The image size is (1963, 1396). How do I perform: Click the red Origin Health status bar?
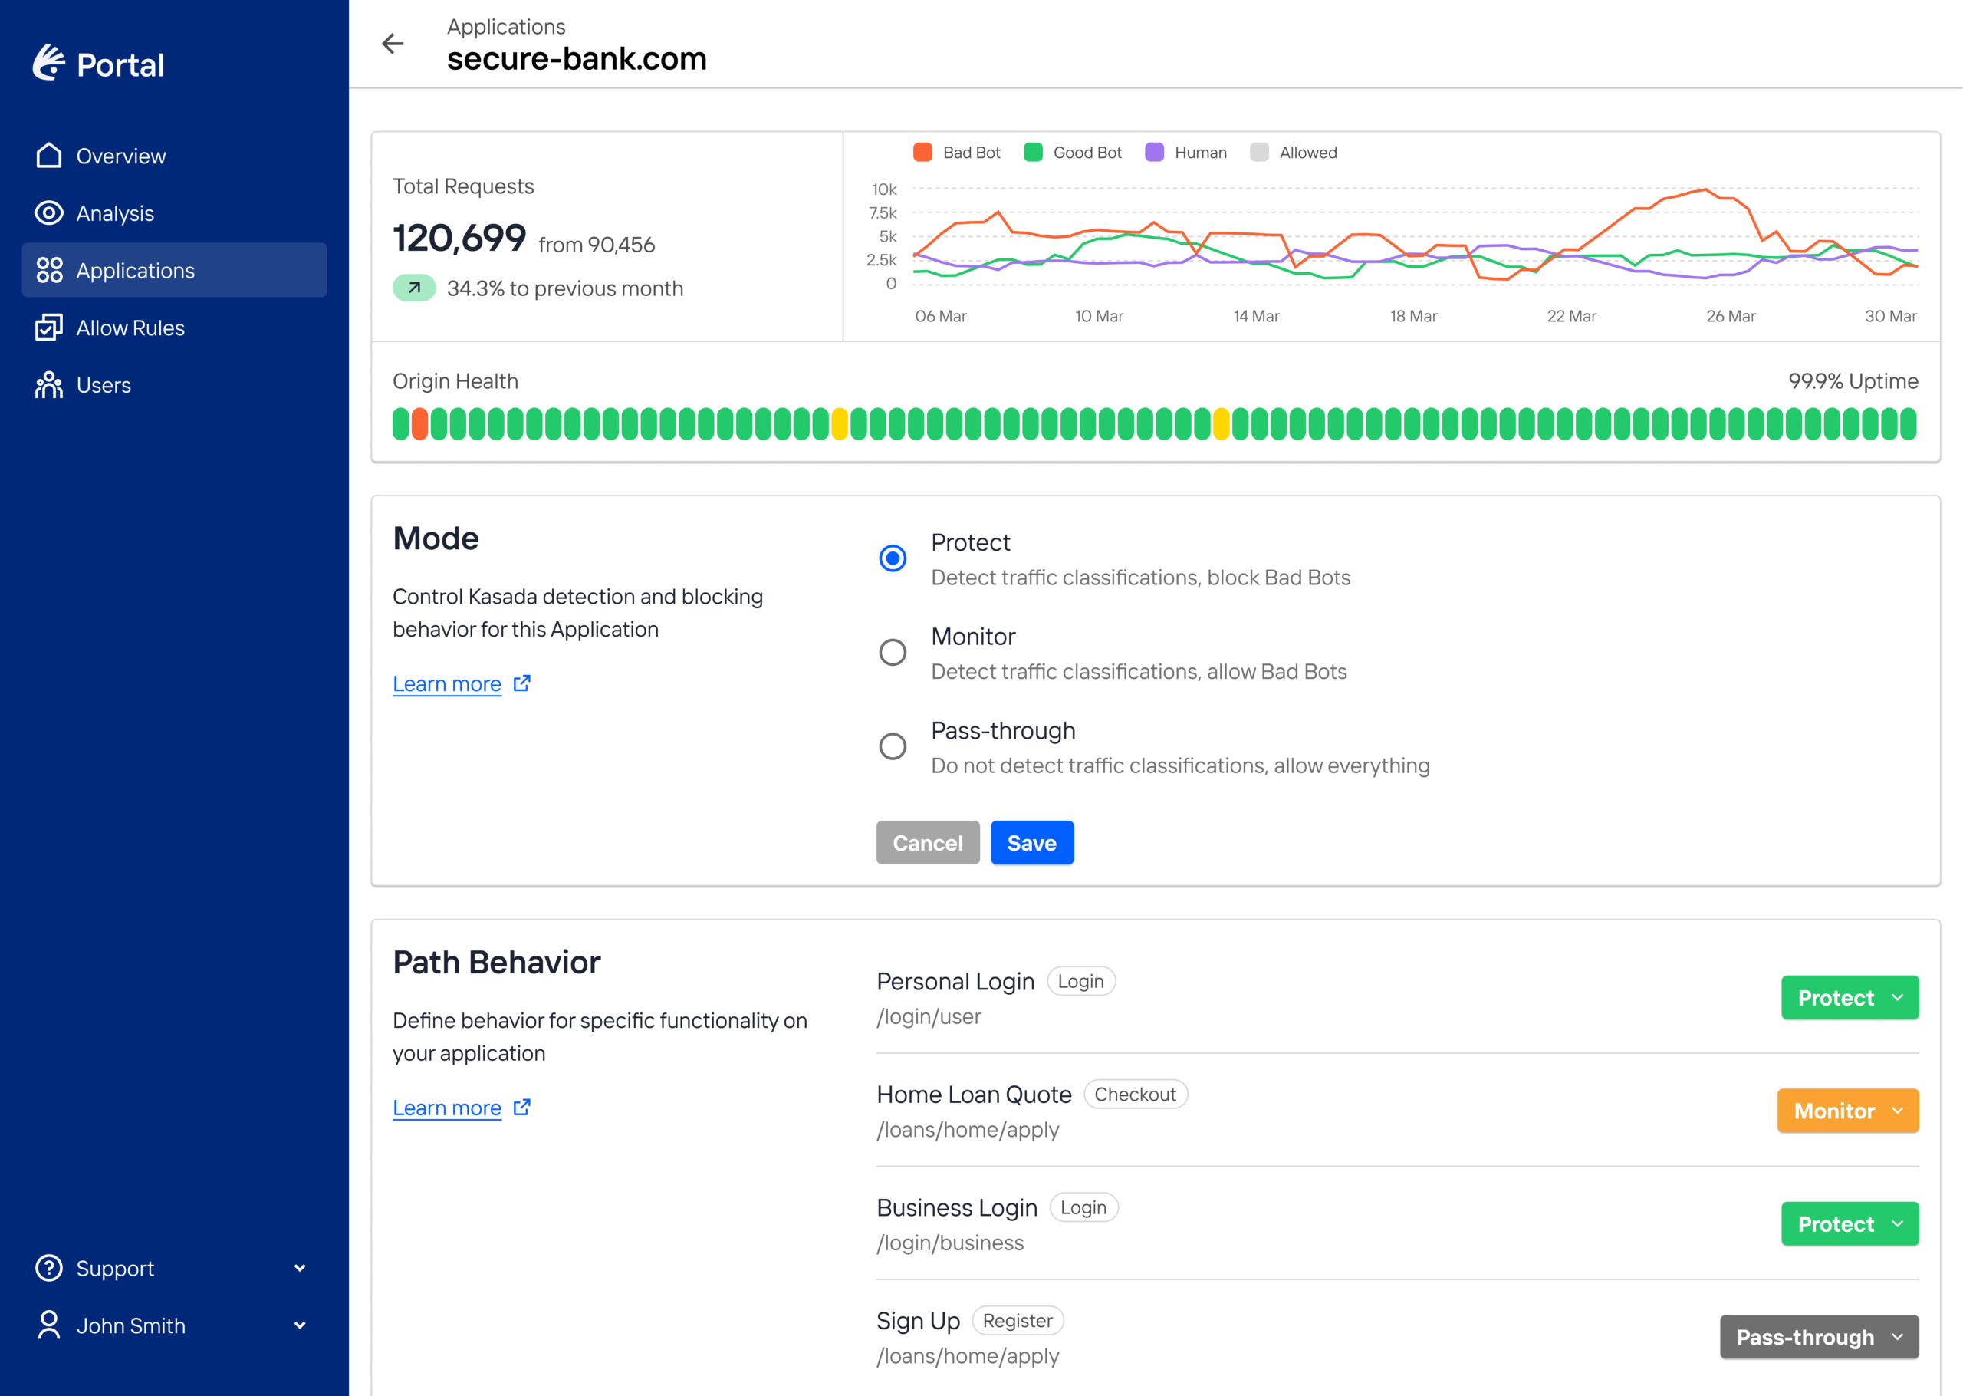coord(419,423)
